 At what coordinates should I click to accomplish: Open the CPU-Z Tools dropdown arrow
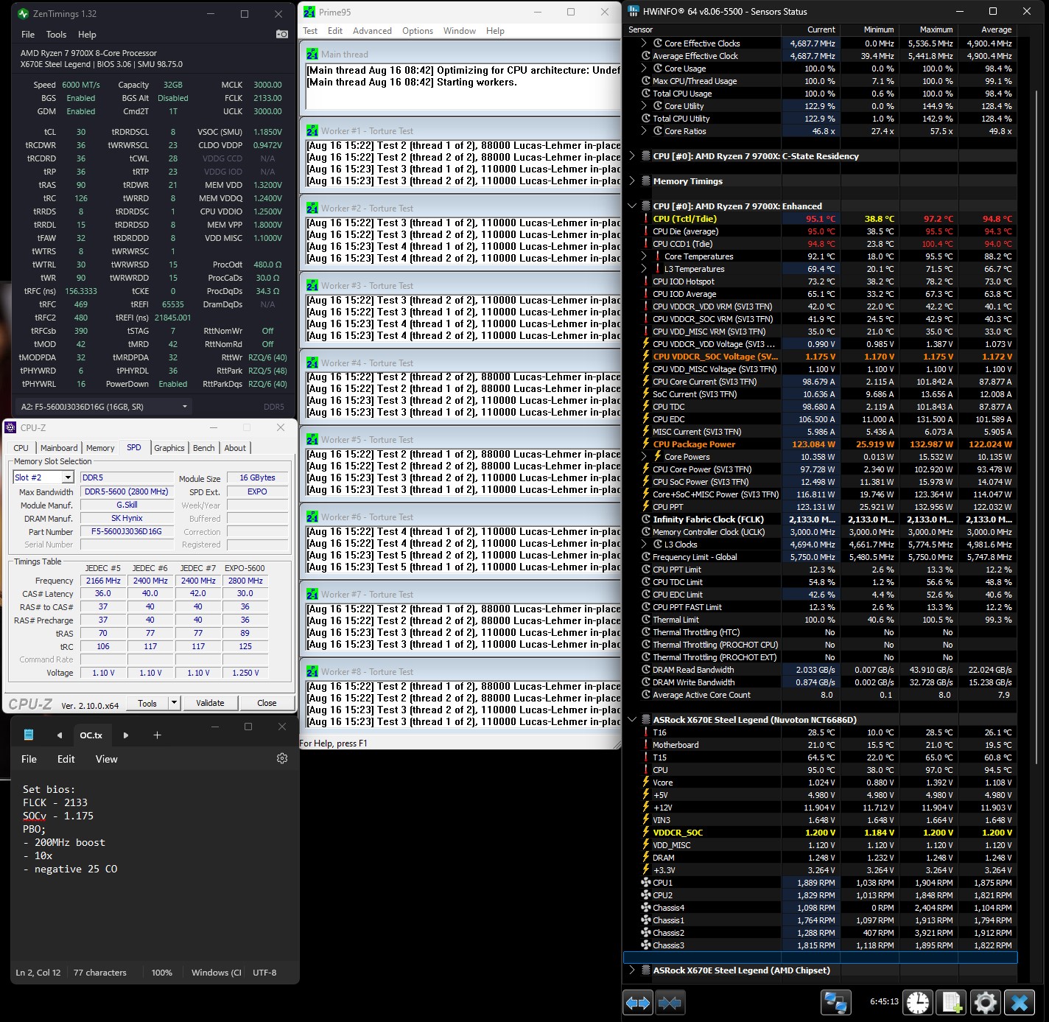(x=175, y=703)
